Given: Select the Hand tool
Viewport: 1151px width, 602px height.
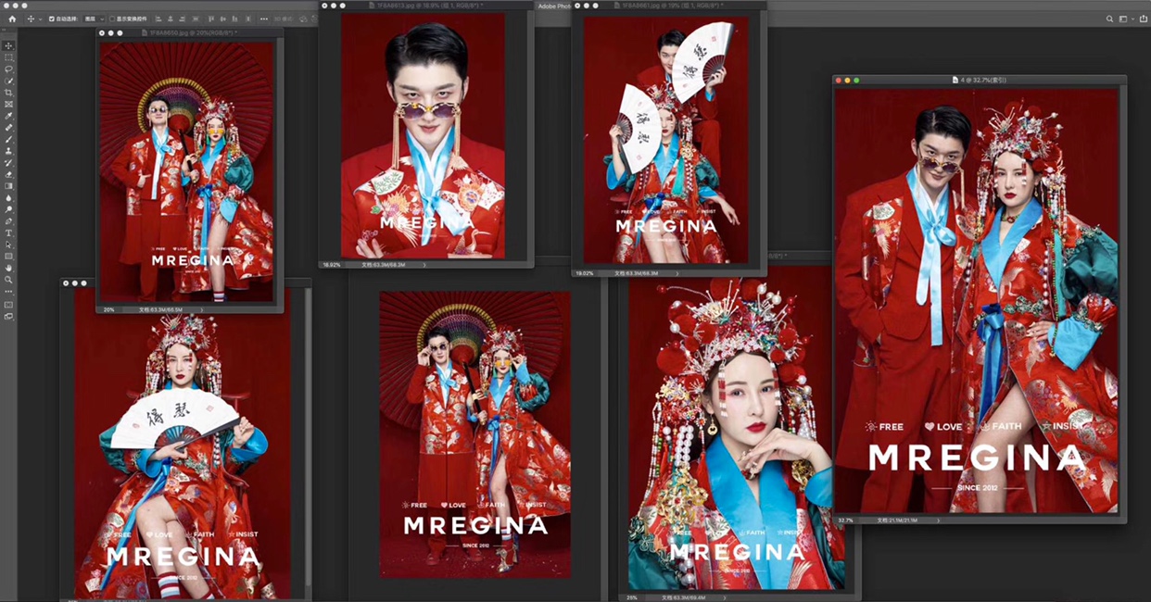Looking at the screenshot, I should [8, 268].
